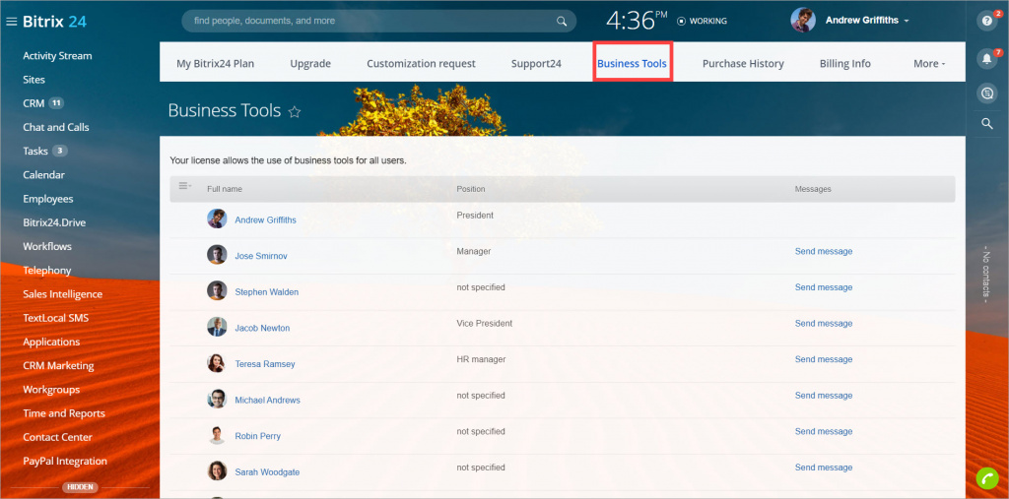This screenshot has width=1009, height=499.
Task: Show the HIDDEN items in the left menu
Action: (x=80, y=487)
